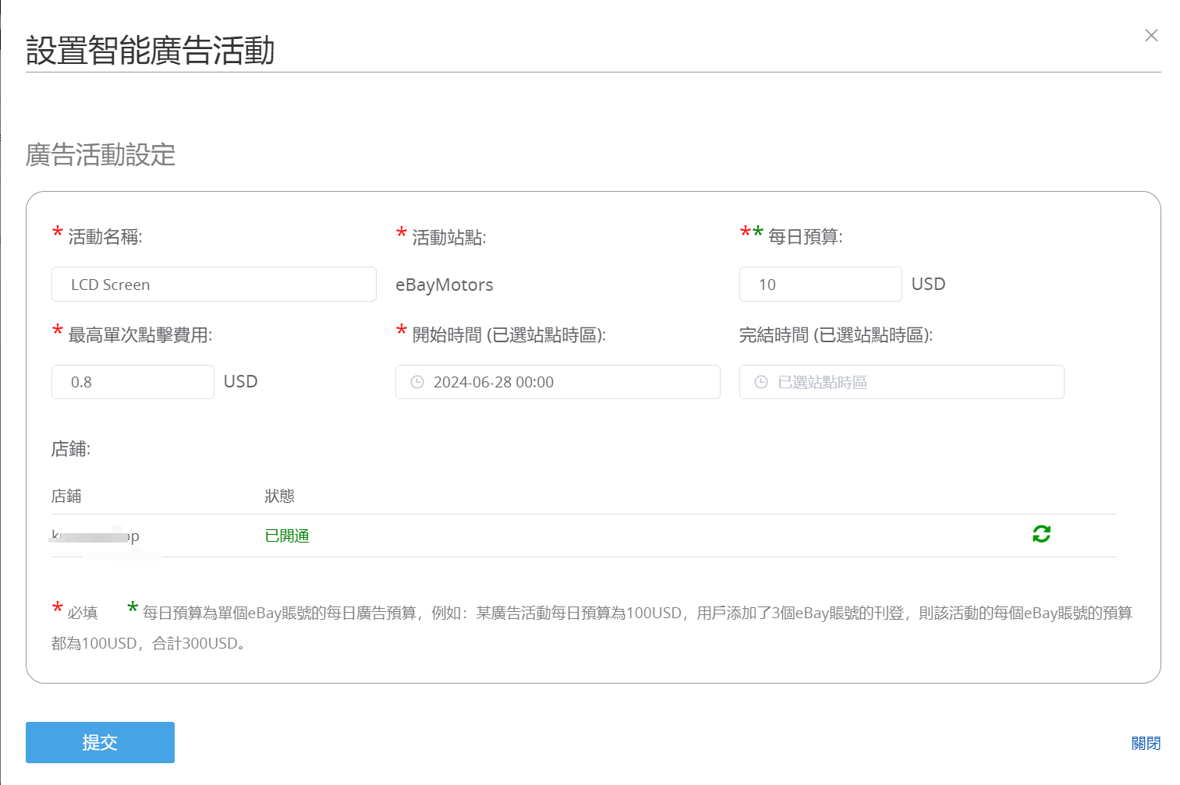Click USD unit beside daily budget
The image size is (1180, 785).
pos(928,284)
